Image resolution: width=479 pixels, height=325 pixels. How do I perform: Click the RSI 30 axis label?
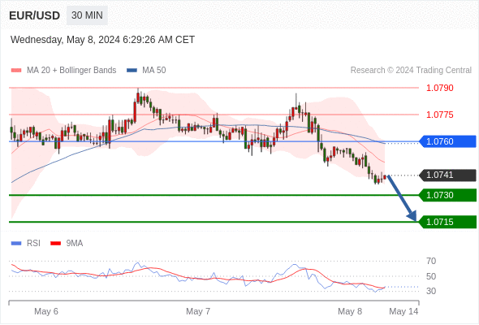pyautogui.click(x=431, y=291)
